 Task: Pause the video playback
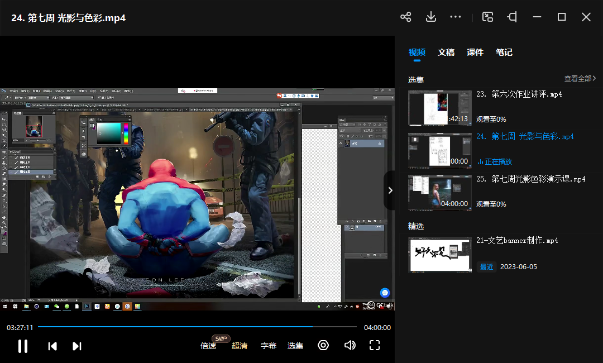tap(23, 346)
